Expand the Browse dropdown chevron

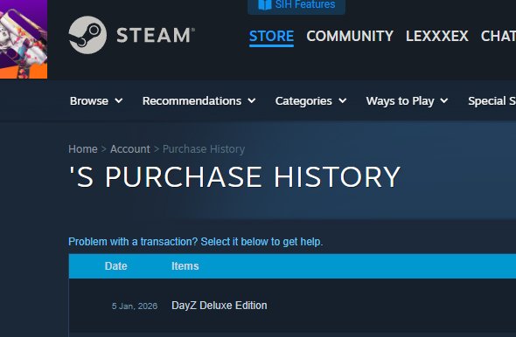point(119,100)
